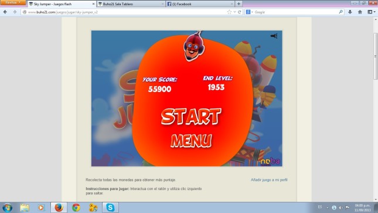
Task: Go to the Firefox home page icon
Action: 360,12
